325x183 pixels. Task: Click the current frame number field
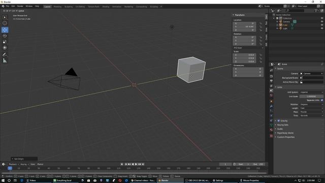coord(225,164)
